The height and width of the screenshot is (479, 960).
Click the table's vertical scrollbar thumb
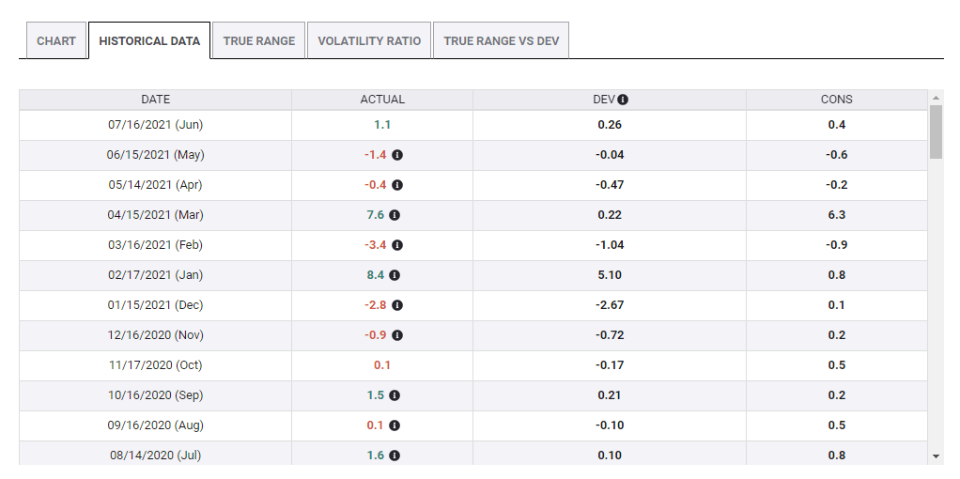point(936,131)
